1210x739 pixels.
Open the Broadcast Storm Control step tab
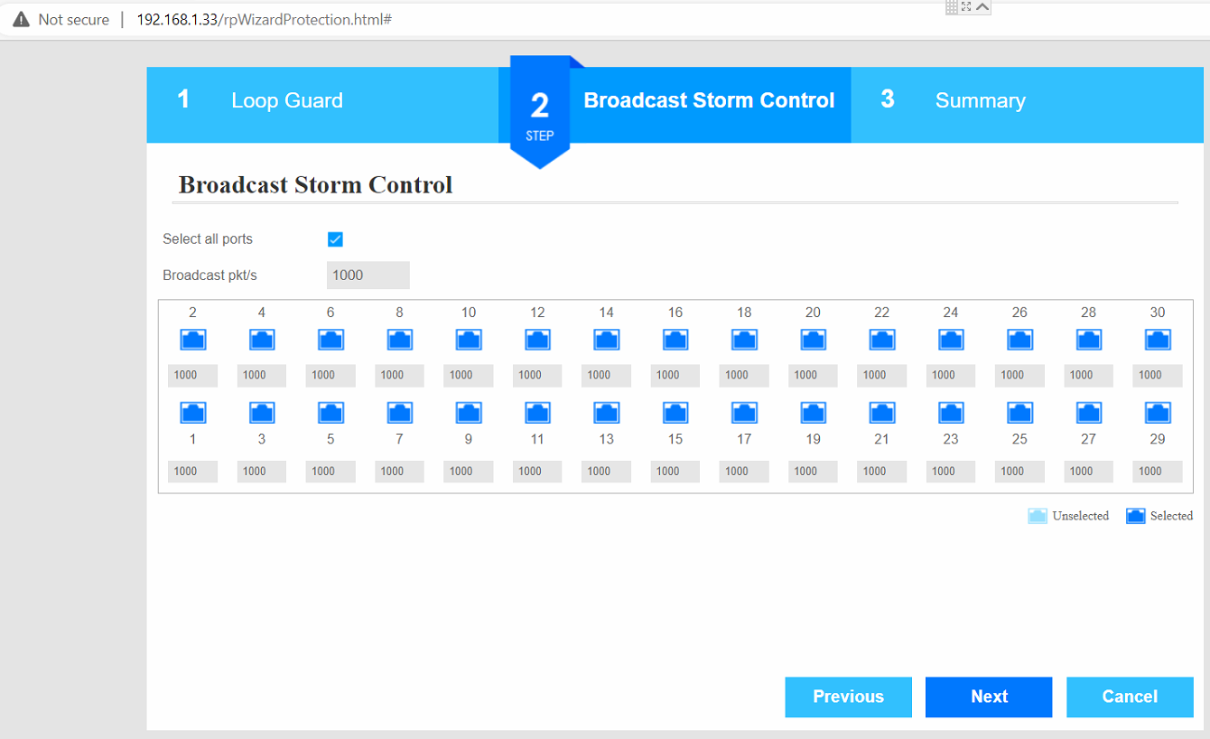coord(709,100)
